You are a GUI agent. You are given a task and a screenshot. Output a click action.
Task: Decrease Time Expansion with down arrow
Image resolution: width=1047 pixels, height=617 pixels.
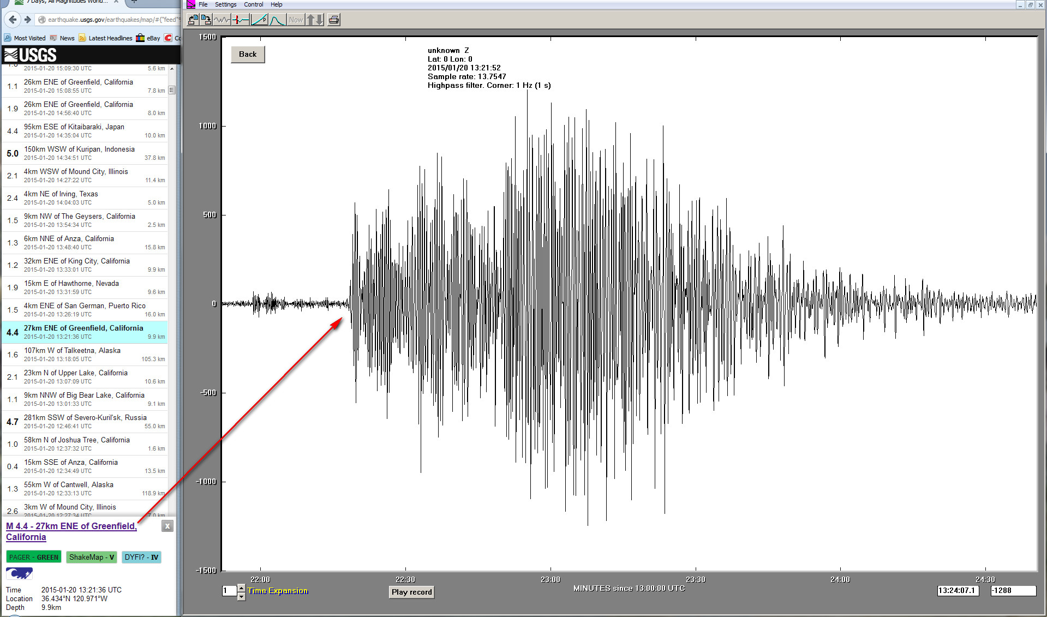click(x=242, y=596)
